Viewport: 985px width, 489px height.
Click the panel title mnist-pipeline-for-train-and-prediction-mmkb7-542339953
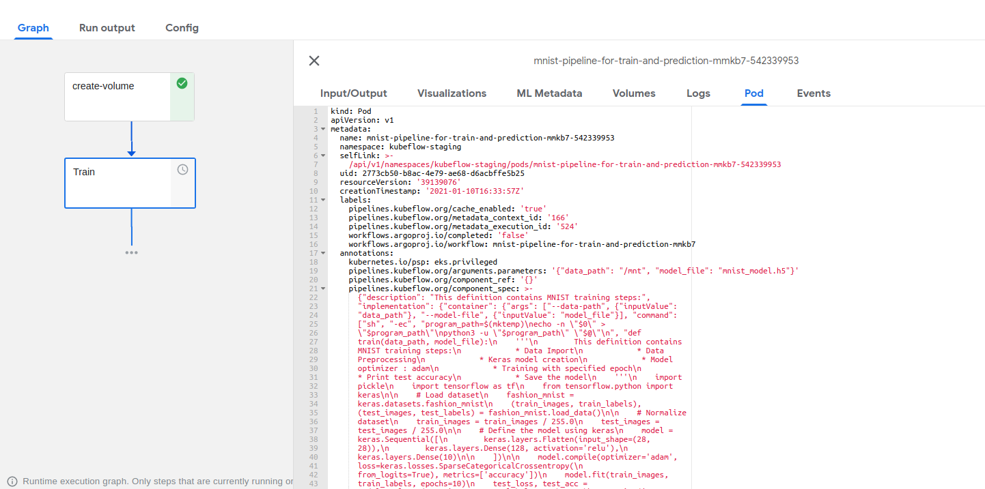(666, 61)
